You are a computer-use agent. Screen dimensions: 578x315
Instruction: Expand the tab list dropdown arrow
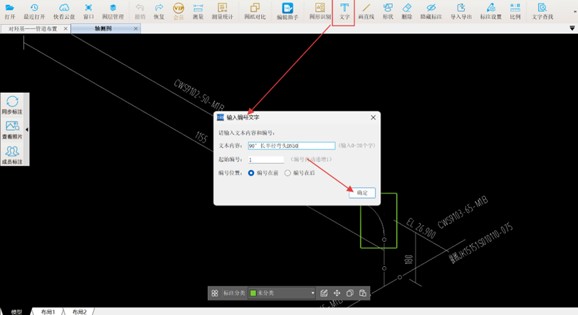click(572, 28)
